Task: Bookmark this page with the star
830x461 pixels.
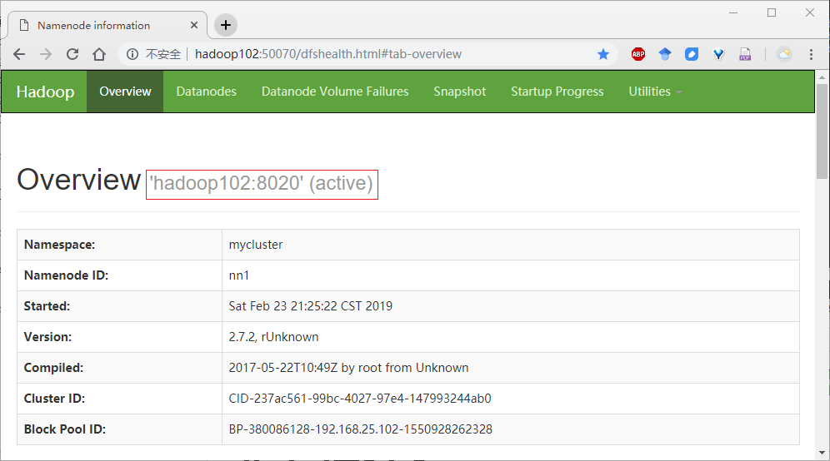Action: (x=602, y=54)
